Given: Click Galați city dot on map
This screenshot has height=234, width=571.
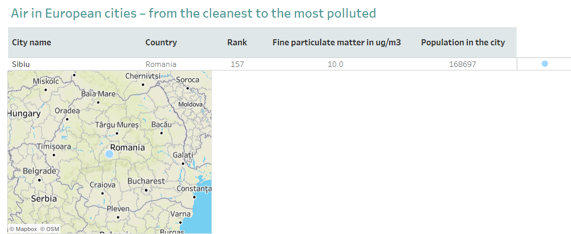Looking at the screenshot, I should click(183, 164).
